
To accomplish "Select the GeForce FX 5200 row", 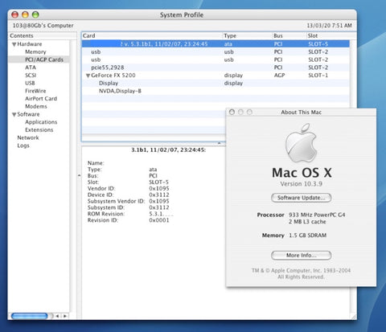I will (x=216, y=76).
